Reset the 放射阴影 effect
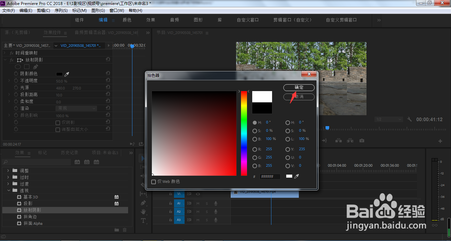The height and width of the screenshot is (241, 451). (108, 60)
